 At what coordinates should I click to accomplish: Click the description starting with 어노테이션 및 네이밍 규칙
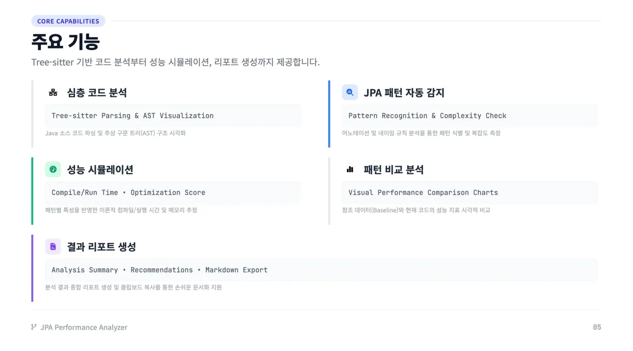[421, 133]
